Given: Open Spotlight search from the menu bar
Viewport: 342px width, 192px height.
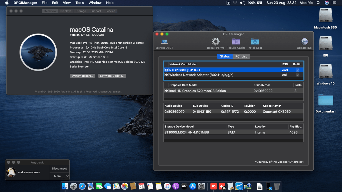Looking at the screenshot, I should [318, 3].
